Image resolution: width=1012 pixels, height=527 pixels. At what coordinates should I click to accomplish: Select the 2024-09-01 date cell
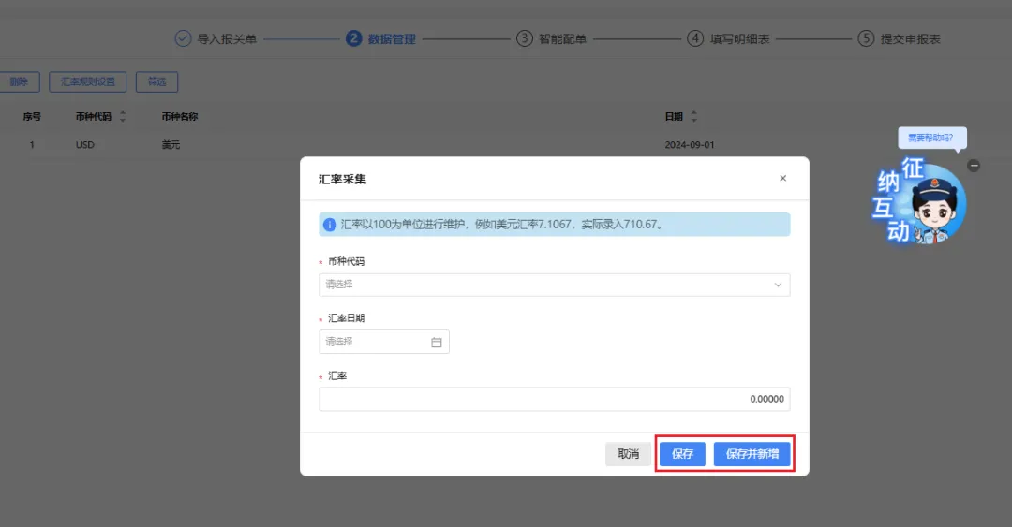coord(690,145)
